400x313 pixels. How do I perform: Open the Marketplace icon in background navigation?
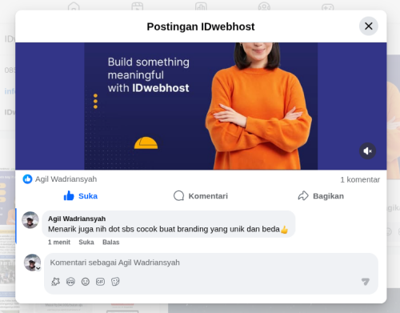tap(201, 6)
